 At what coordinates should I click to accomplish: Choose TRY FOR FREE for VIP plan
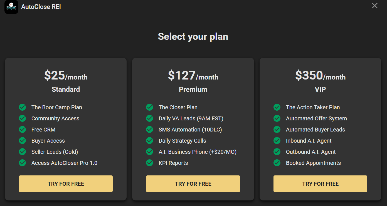320,184
